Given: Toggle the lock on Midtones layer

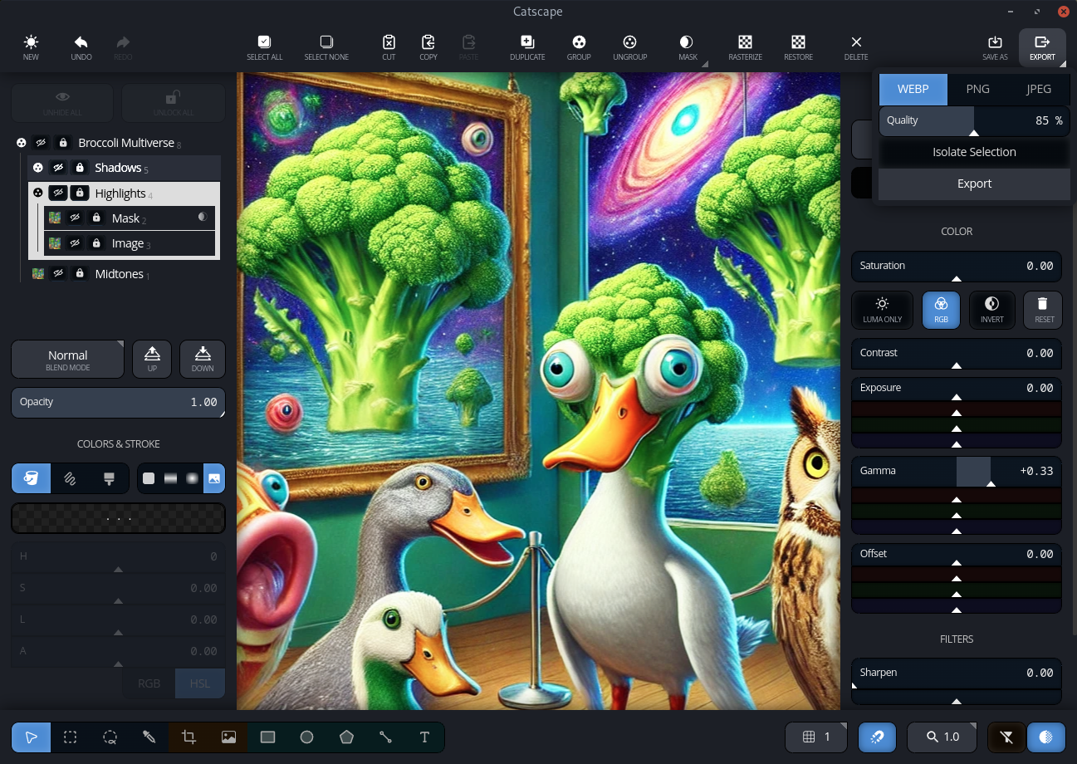Looking at the screenshot, I should click(80, 273).
